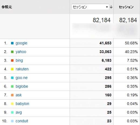140x125 pixels.
Task: Open the avg source link
Action: (19, 113)
